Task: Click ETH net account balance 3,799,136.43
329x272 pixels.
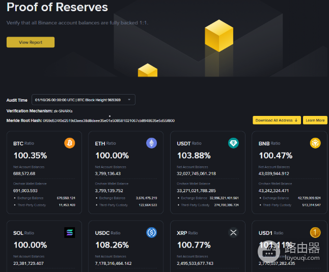Action: pos(108,173)
